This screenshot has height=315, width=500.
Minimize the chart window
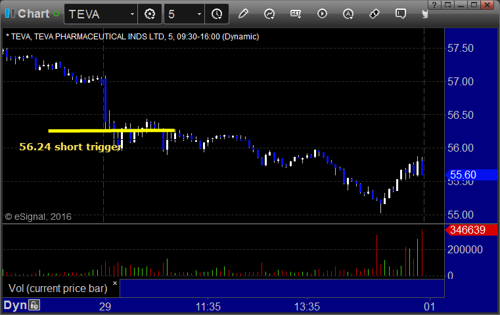coord(461,5)
